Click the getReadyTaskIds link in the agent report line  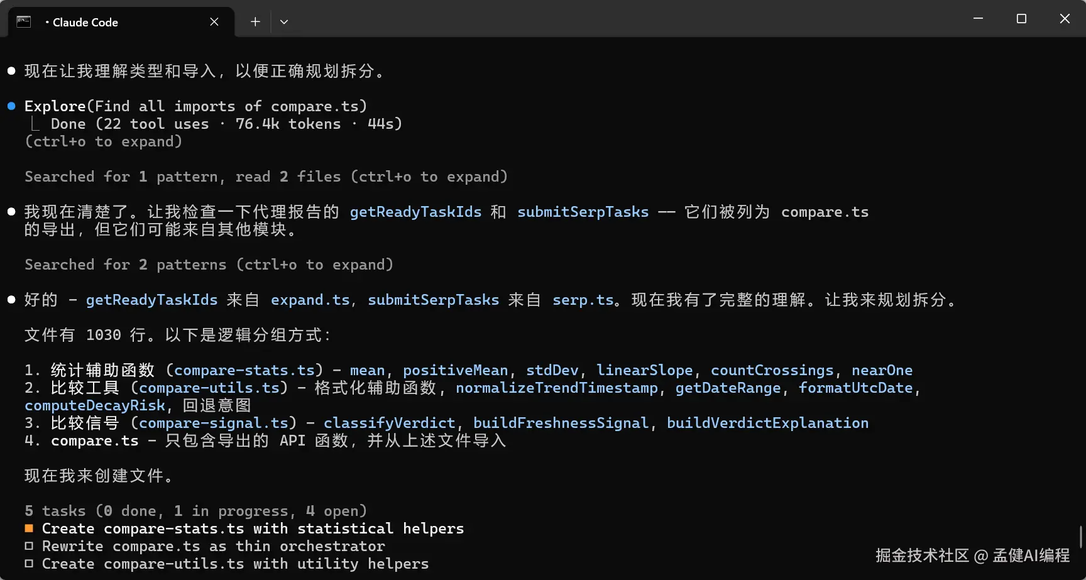pyautogui.click(x=415, y=212)
